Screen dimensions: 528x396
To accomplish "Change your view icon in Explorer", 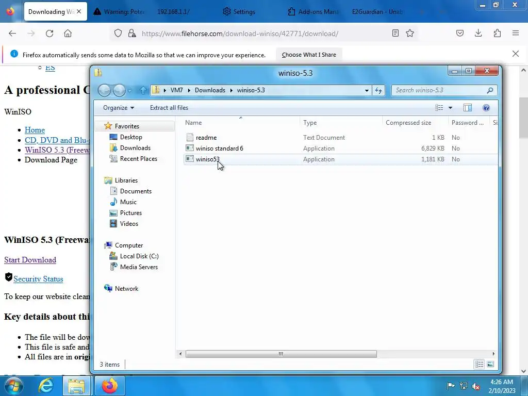I will pyautogui.click(x=439, y=108).
